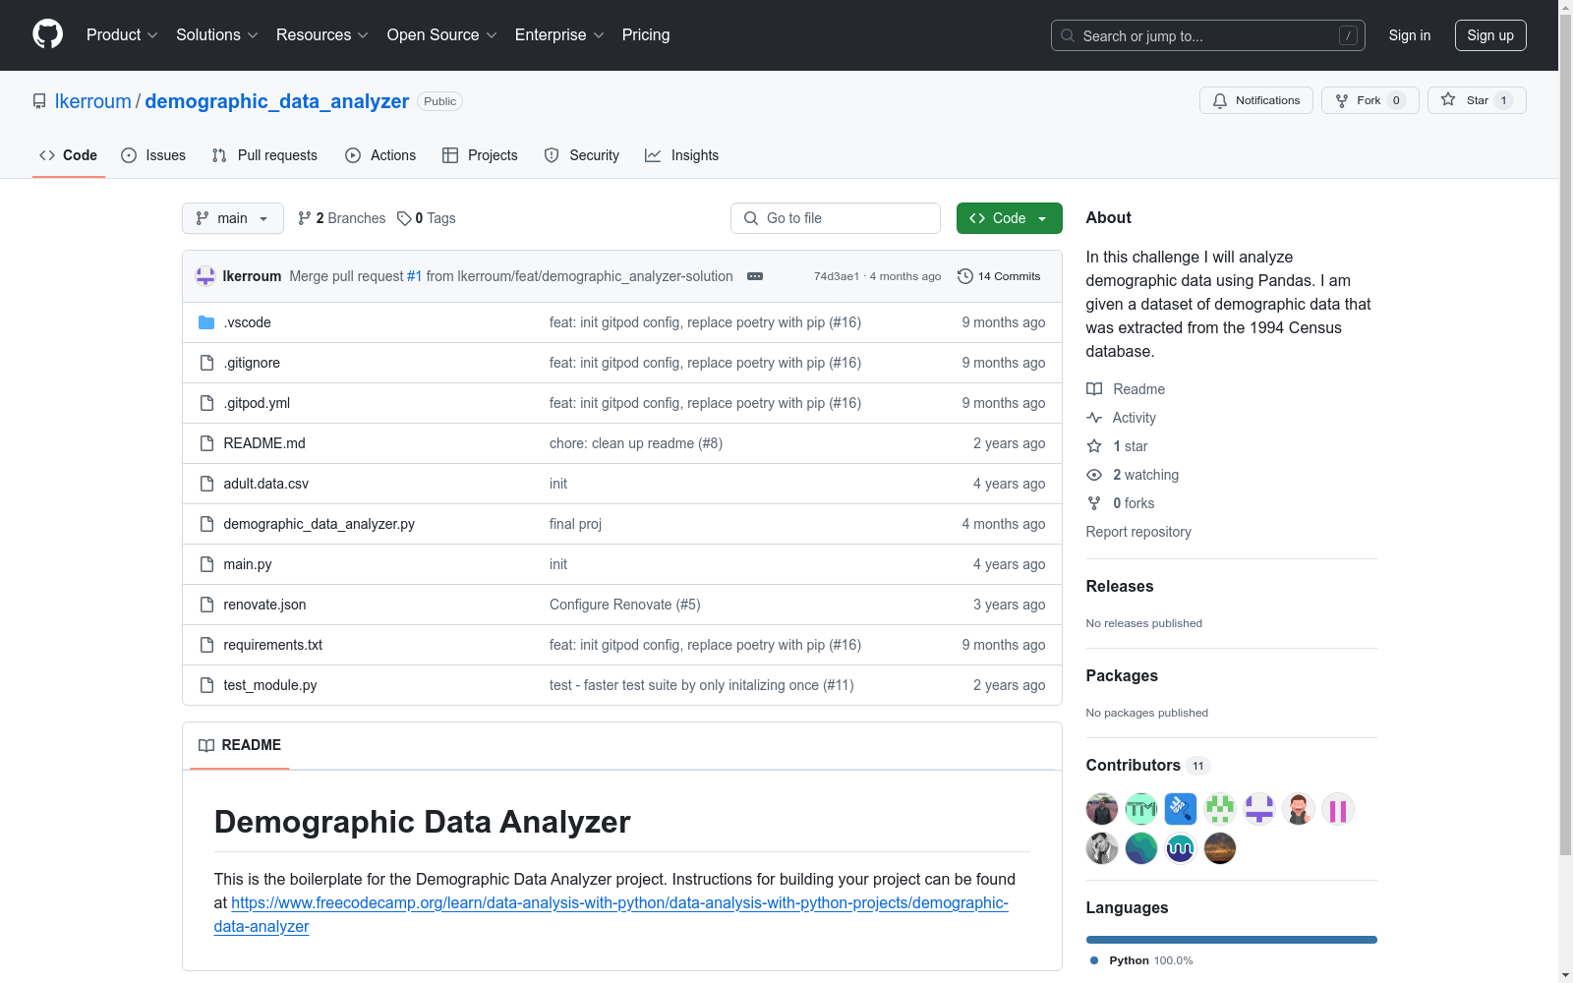Click the star icon in About sidebar
This screenshot has height=983, width=1573.
1094,446
